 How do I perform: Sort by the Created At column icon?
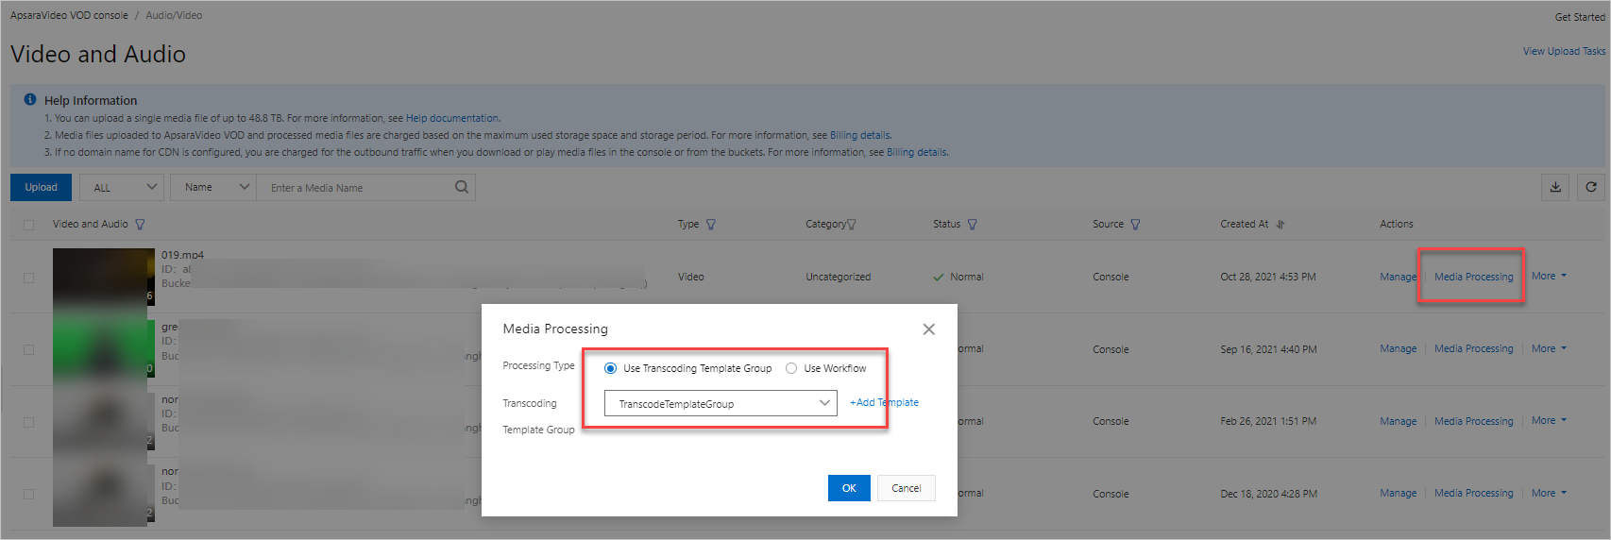1280,225
